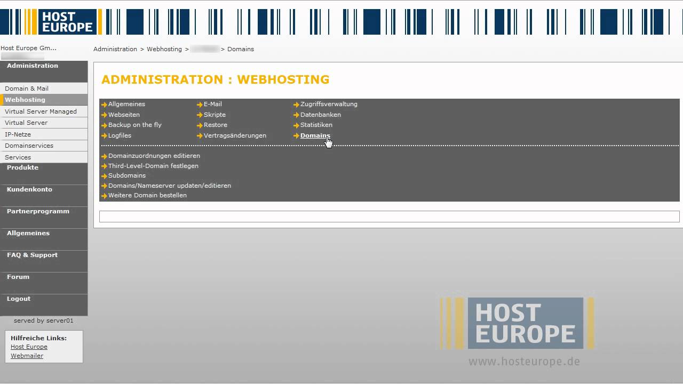Click Domains in the breadcrumb

[x=241, y=49]
